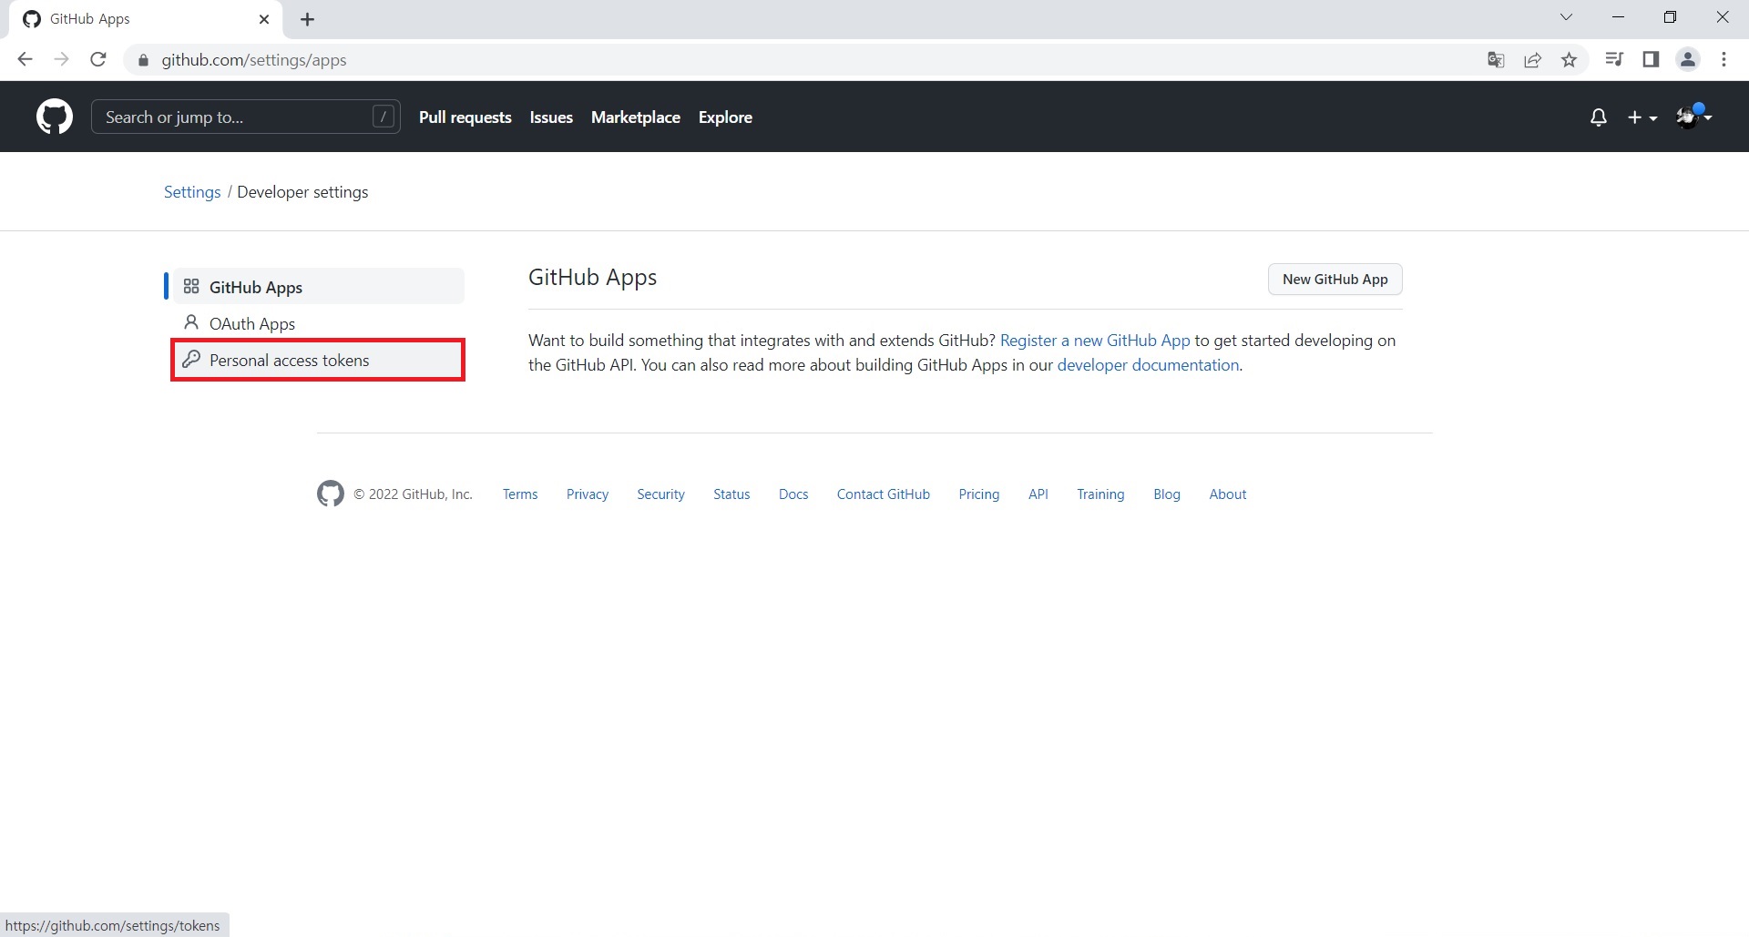Bookmark this page with the star
Image resolution: width=1749 pixels, height=937 pixels.
pyautogui.click(x=1569, y=60)
